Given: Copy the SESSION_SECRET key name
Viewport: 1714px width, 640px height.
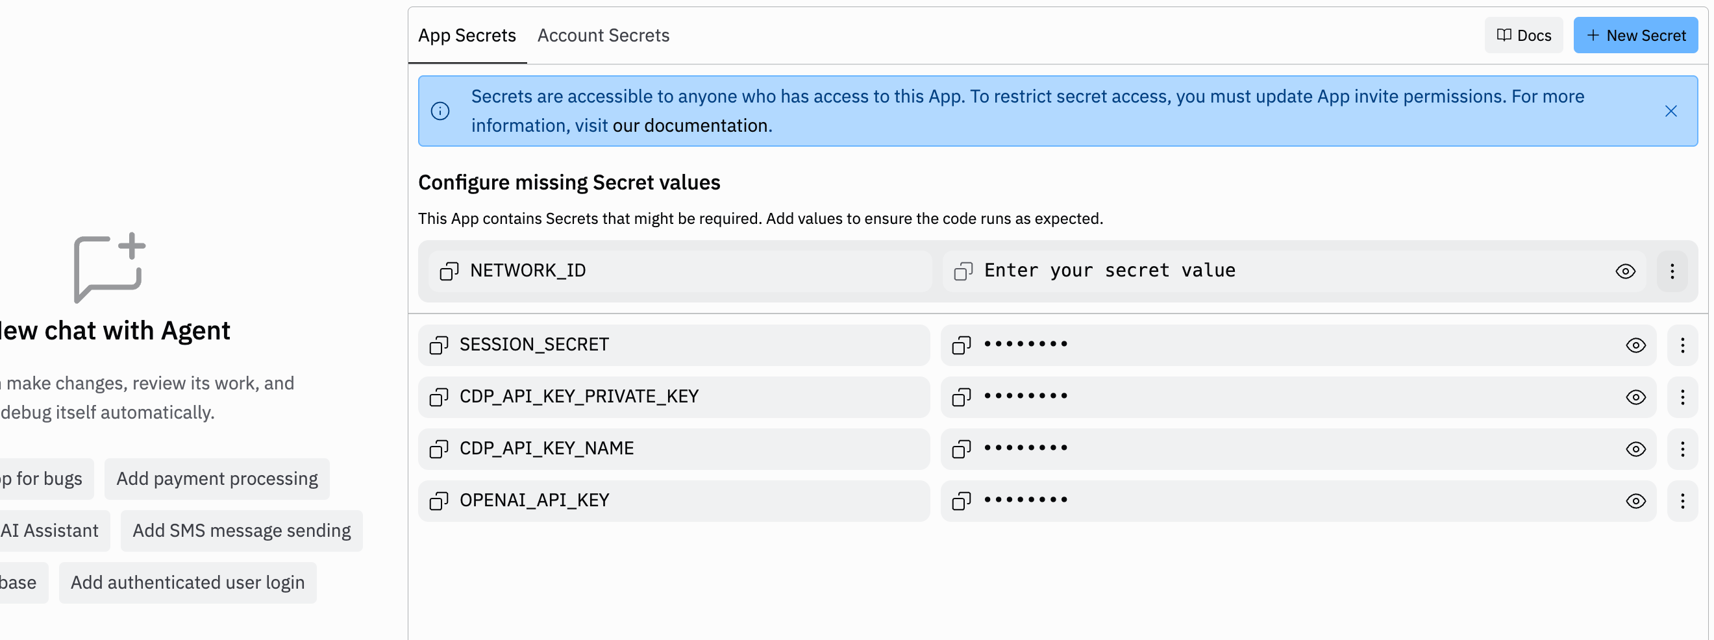Looking at the screenshot, I should coord(438,345).
